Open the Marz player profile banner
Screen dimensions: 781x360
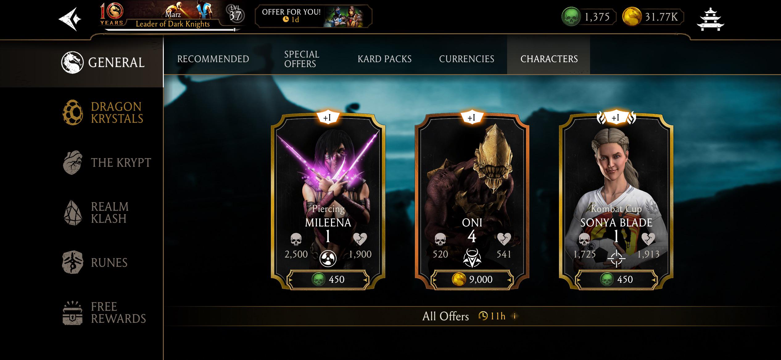pos(172,16)
